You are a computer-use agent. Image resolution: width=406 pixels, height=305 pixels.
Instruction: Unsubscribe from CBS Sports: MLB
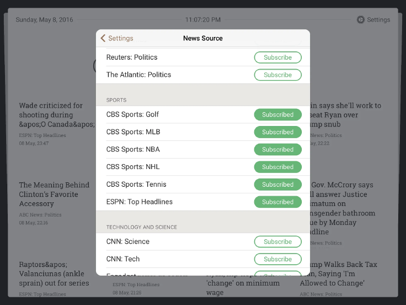[277, 132]
